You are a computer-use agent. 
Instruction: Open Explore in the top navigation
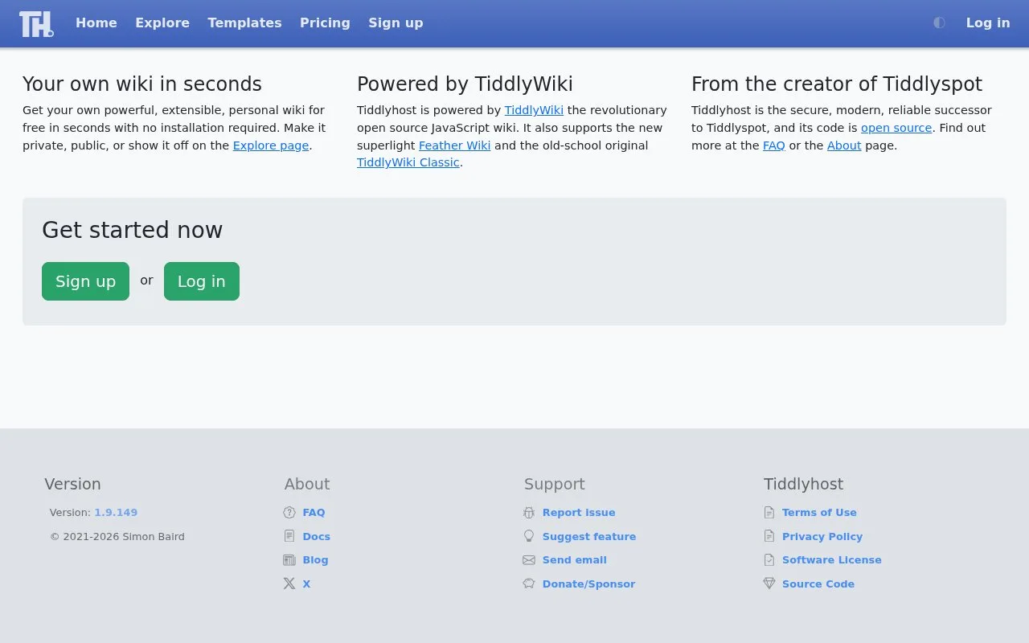pyautogui.click(x=162, y=23)
